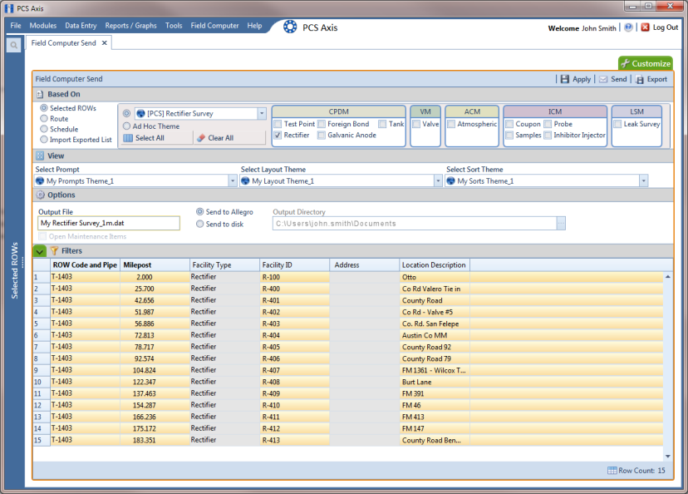
Task: Select the Schedule radio button
Action: 44,129
